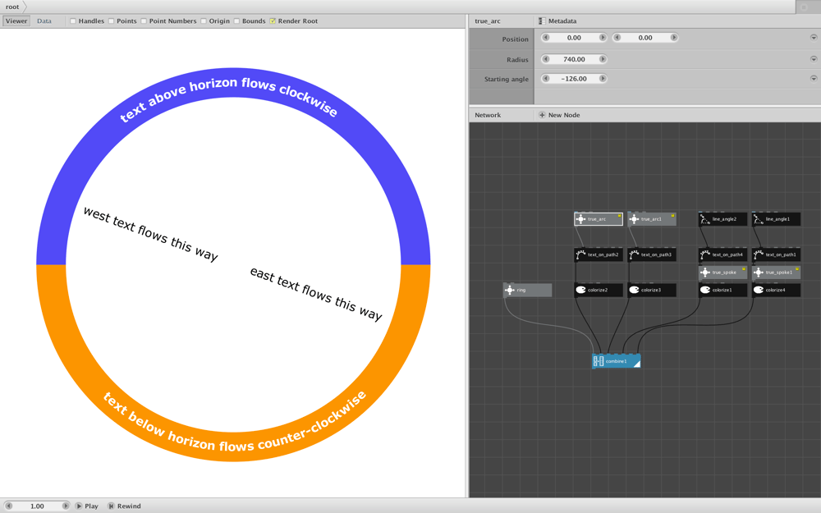Screen dimensions: 821x513
Task: Open Radius parameter options dropdown
Action: [814, 59]
